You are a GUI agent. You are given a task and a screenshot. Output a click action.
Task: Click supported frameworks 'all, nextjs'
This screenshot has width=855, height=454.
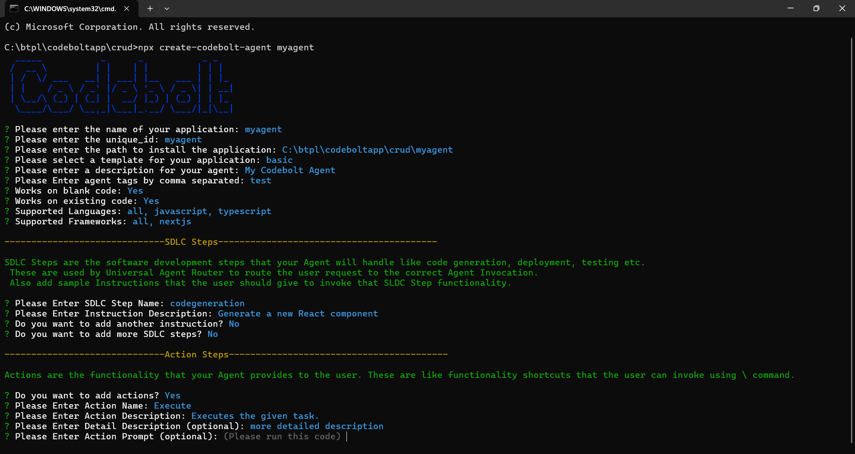[x=162, y=222]
